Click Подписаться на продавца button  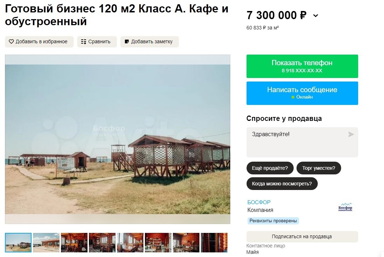[302, 237]
